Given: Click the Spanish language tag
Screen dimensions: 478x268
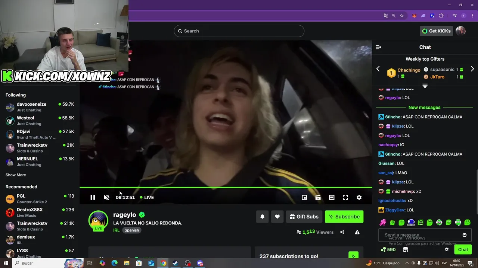Looking at the screenshot, I should (131, 230).
